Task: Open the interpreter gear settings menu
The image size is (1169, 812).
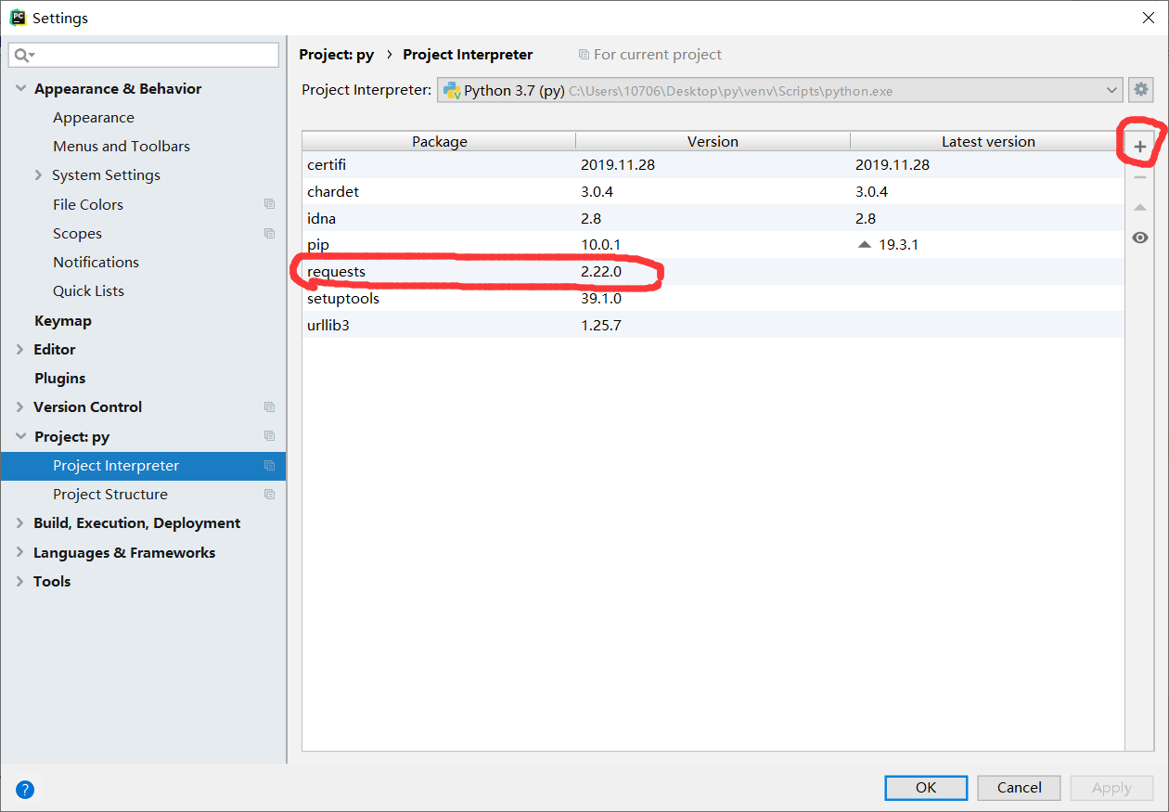Action: (x=1141, y=90)
